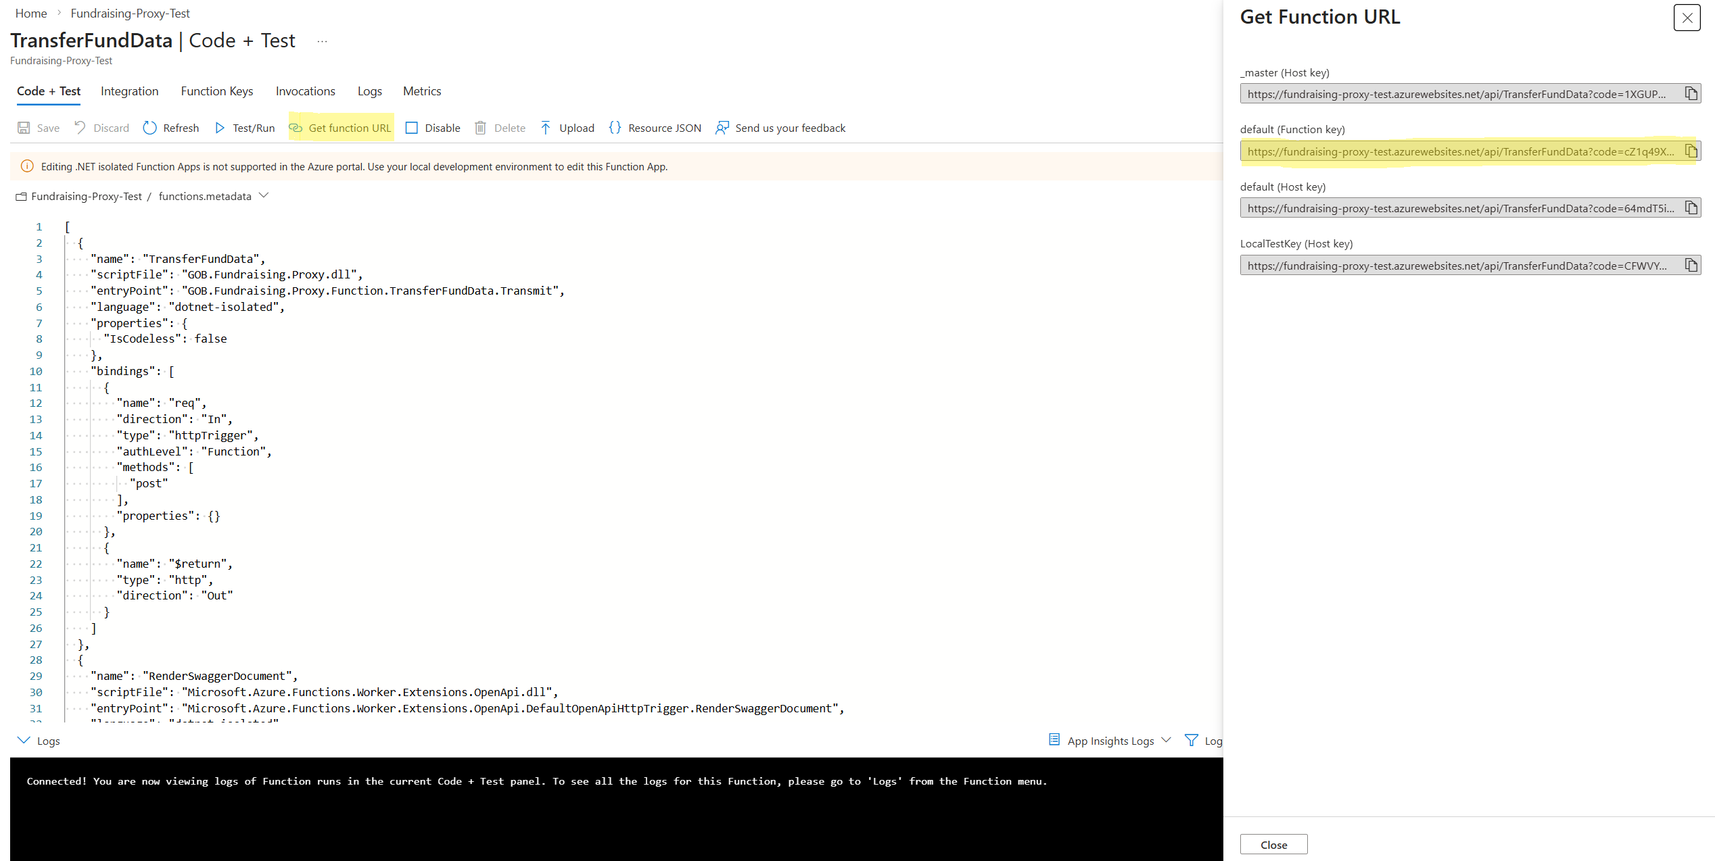Open the Function Keys tab

tap(216, 91)
